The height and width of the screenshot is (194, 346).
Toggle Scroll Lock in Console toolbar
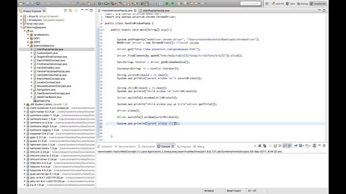(x=275, y=146)
